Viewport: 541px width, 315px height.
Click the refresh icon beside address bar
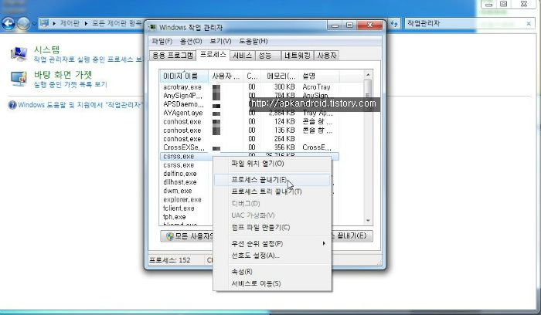click(x=394, y=23)
